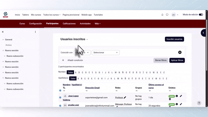Screen dimensions: 208x117
Task: Click the Inscribir usuarios button
Action: pyautogui.click(x=174, y=39)
